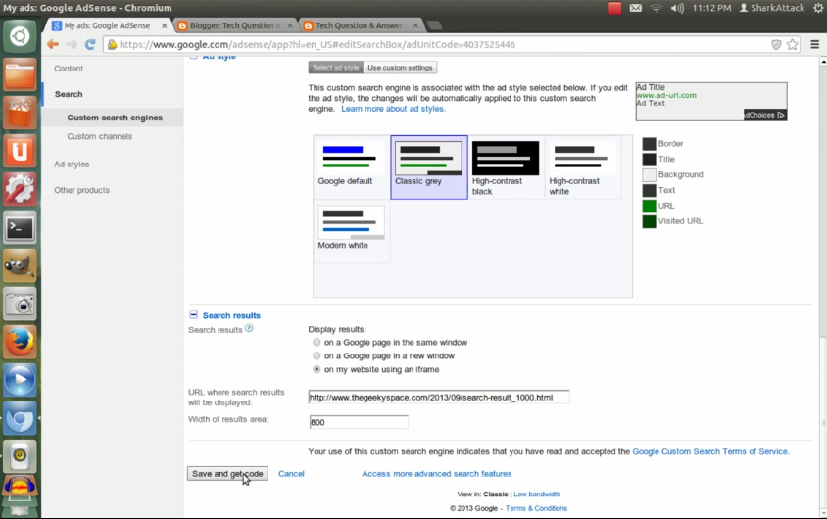Screen dimensions: 827x519
Task: Open GIMP from the launcher
Action: (20, 265)
